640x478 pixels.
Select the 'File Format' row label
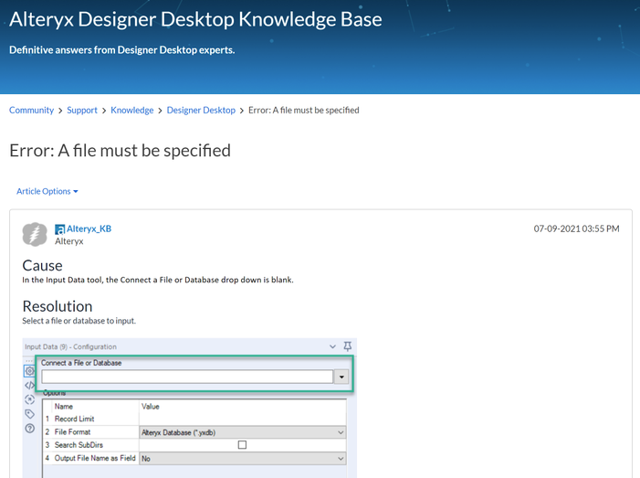point(72,431)
